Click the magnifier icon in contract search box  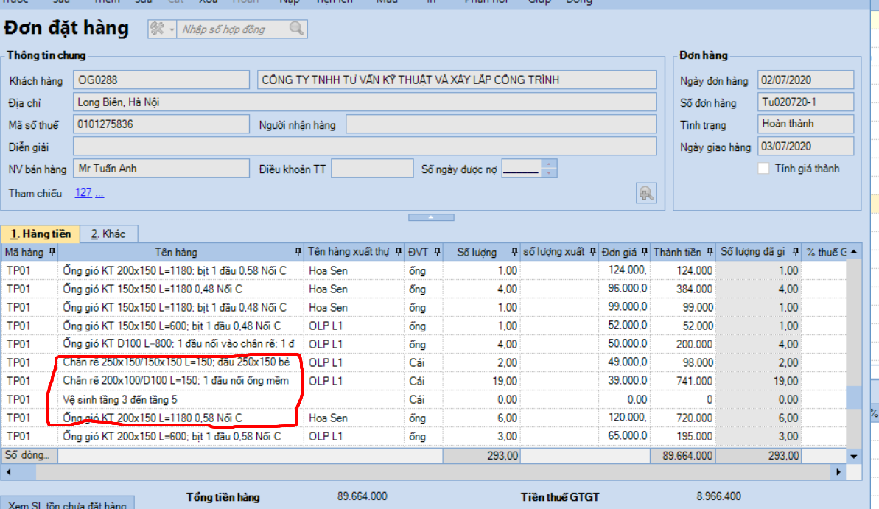(296, 29)
